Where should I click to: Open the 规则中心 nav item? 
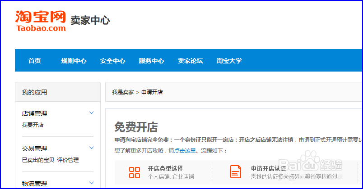click(74, 61)
